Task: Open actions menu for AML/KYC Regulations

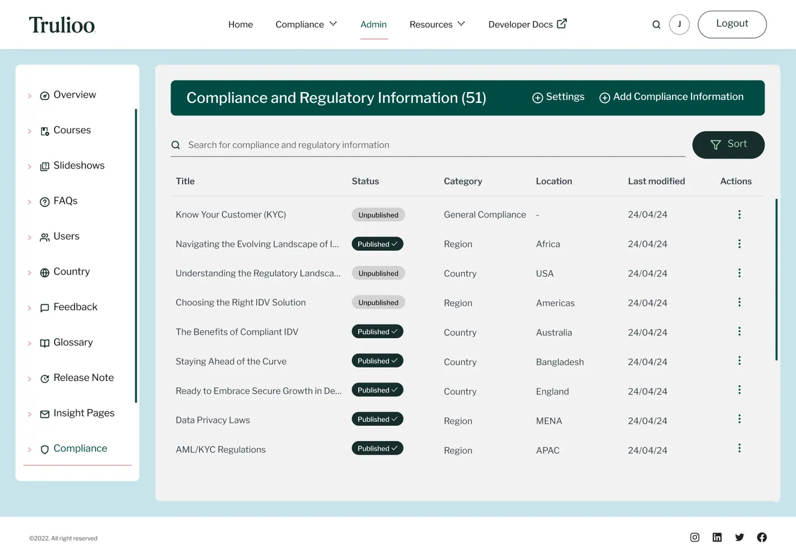Action: point(739,448)
